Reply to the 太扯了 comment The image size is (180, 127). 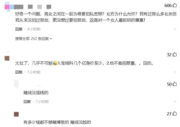pyautogui.click(x=19, y=72)
